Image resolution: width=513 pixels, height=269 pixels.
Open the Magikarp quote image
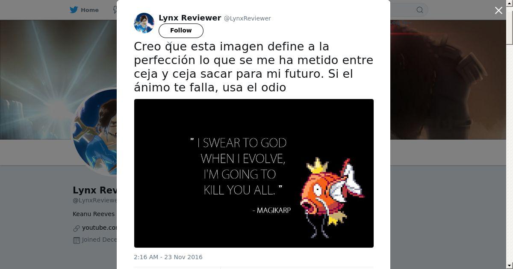[254, 173]
